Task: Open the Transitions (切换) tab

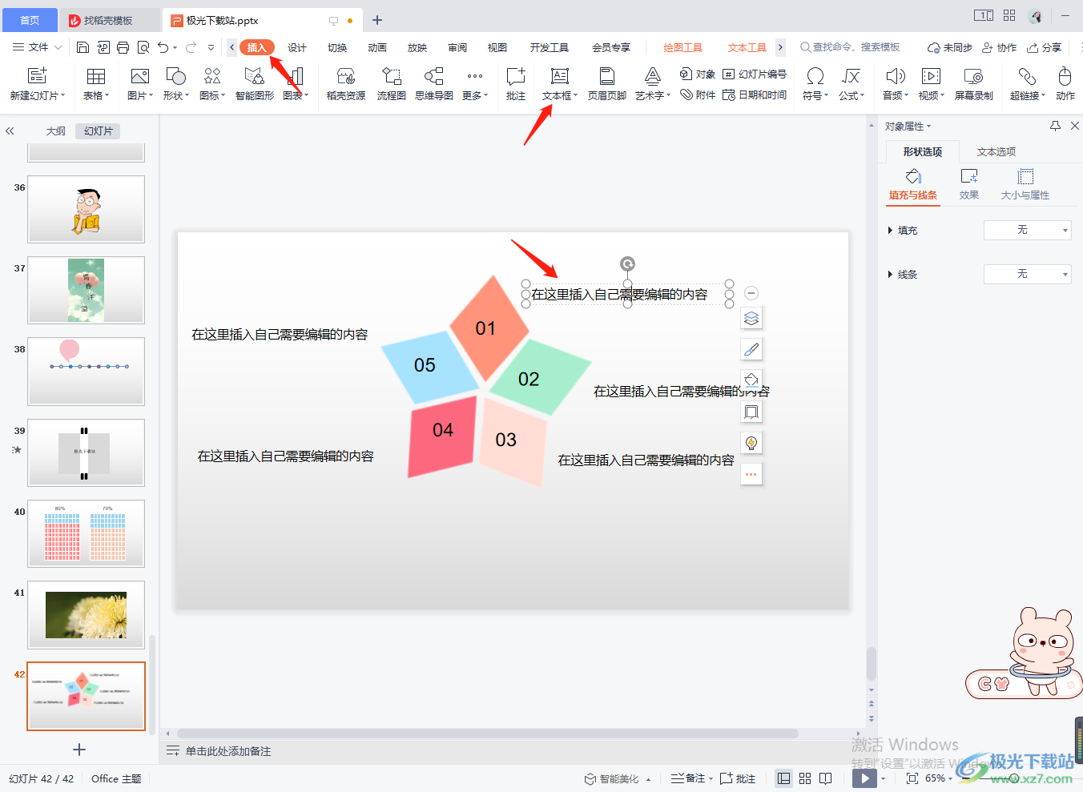Action: (x=337, y=47)
